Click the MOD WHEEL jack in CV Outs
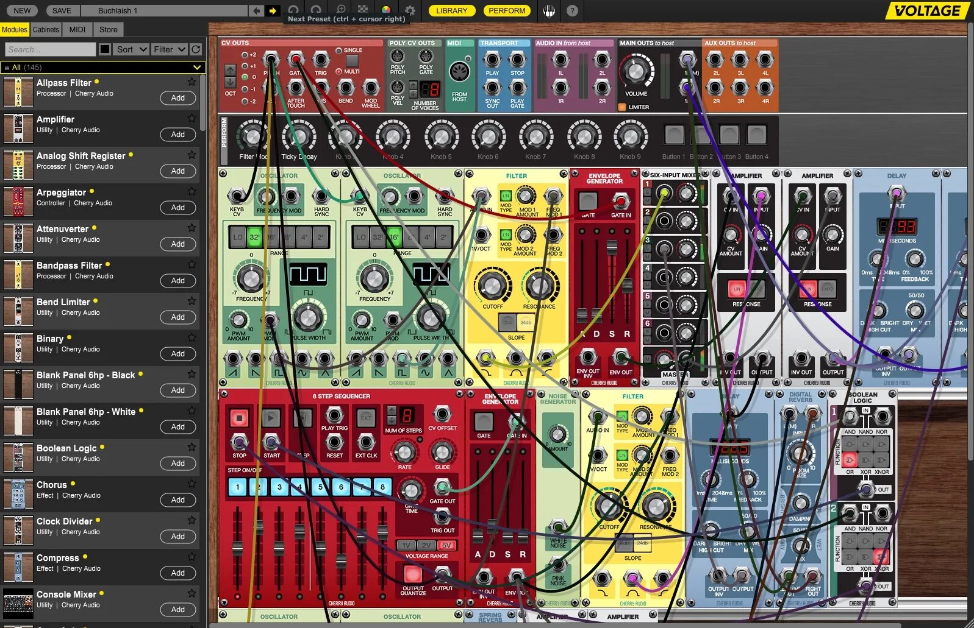Viewport: 974px width, 628px height. click(x=371, y=88)
